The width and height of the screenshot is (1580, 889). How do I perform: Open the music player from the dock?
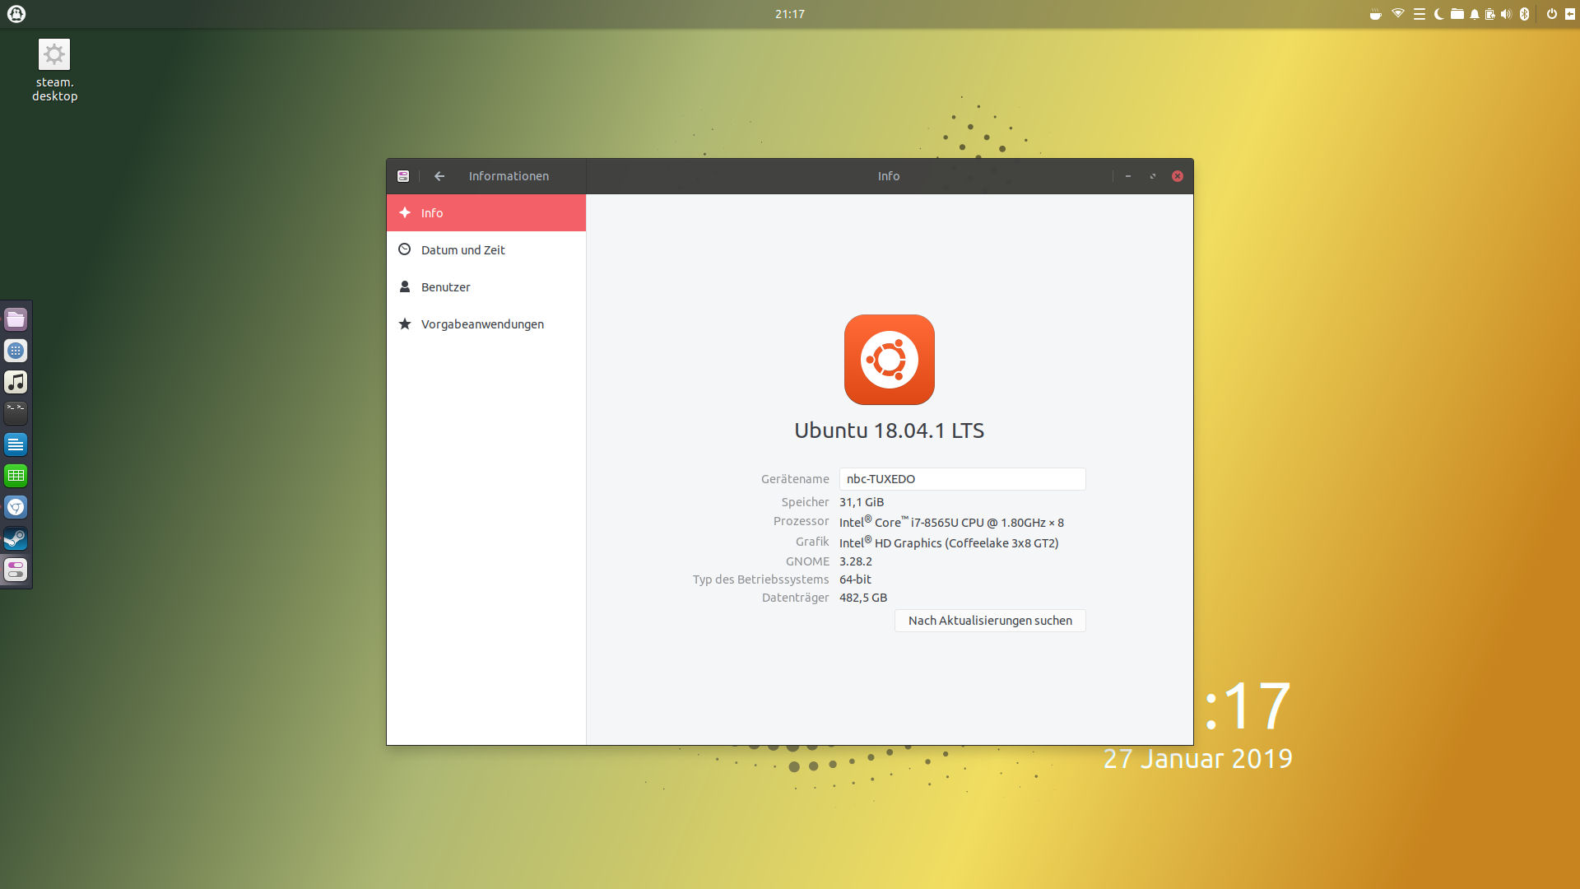coord(16,382)
